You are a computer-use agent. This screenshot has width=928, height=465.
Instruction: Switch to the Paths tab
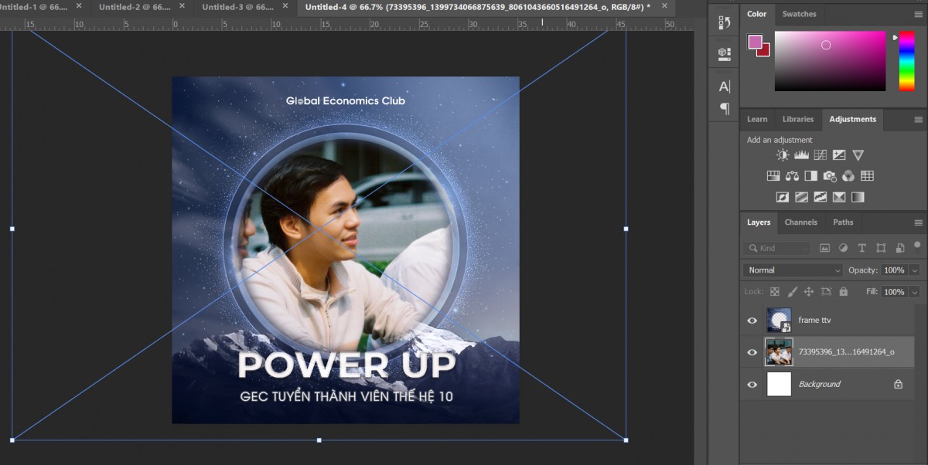(843, 222)
